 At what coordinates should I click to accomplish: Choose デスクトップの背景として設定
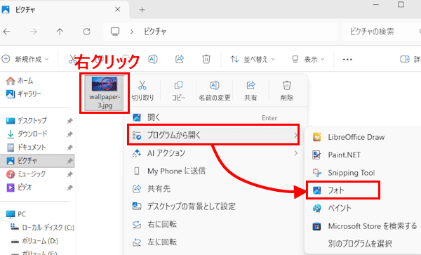click(215, 207)
